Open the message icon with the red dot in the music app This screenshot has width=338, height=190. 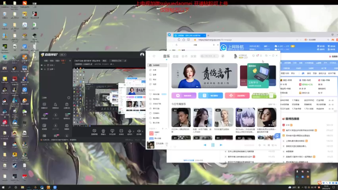(257, 56)
